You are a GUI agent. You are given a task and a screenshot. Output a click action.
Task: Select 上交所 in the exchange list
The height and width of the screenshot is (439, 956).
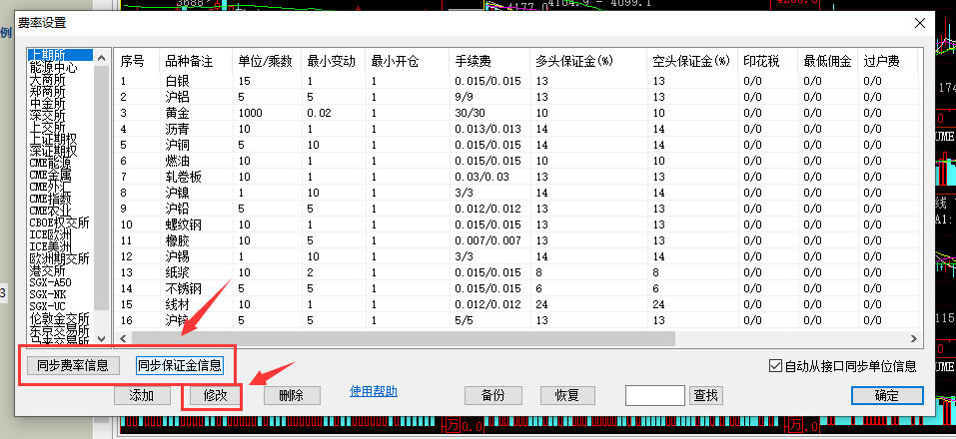coord(60,128)
